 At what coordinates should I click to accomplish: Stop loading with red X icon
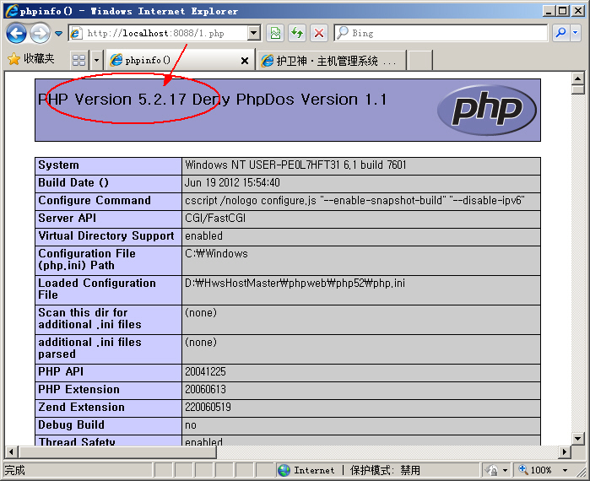tap(319, 33)
